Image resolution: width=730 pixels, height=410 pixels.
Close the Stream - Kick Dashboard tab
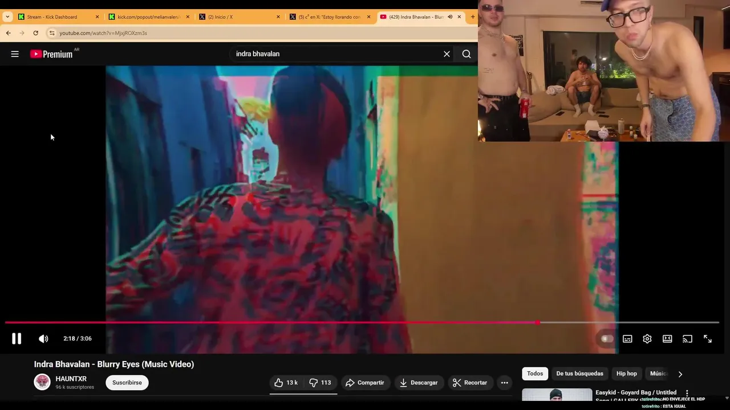pyautogui.click(x=97, y=17)
